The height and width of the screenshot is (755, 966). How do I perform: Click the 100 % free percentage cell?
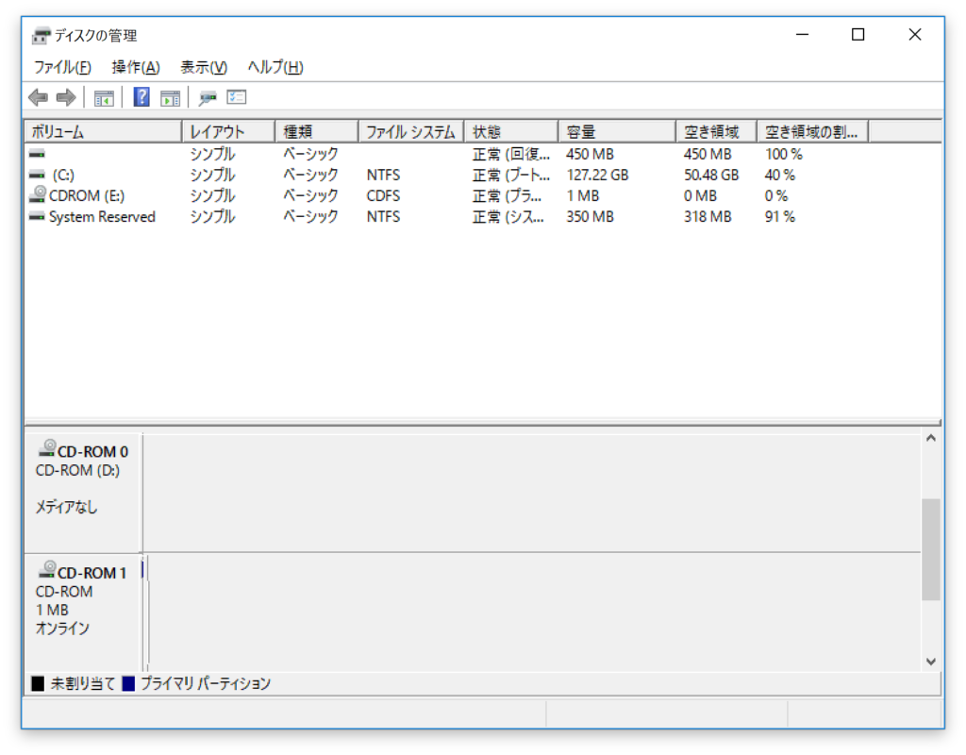tap(784, 154)
